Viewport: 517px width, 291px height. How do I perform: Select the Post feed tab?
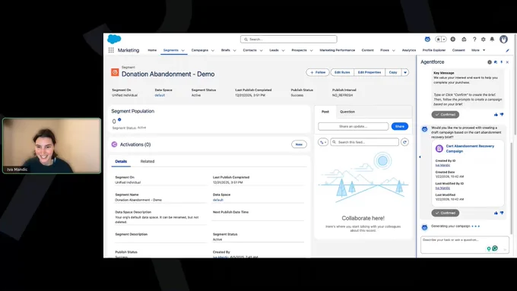pos(325,112)
